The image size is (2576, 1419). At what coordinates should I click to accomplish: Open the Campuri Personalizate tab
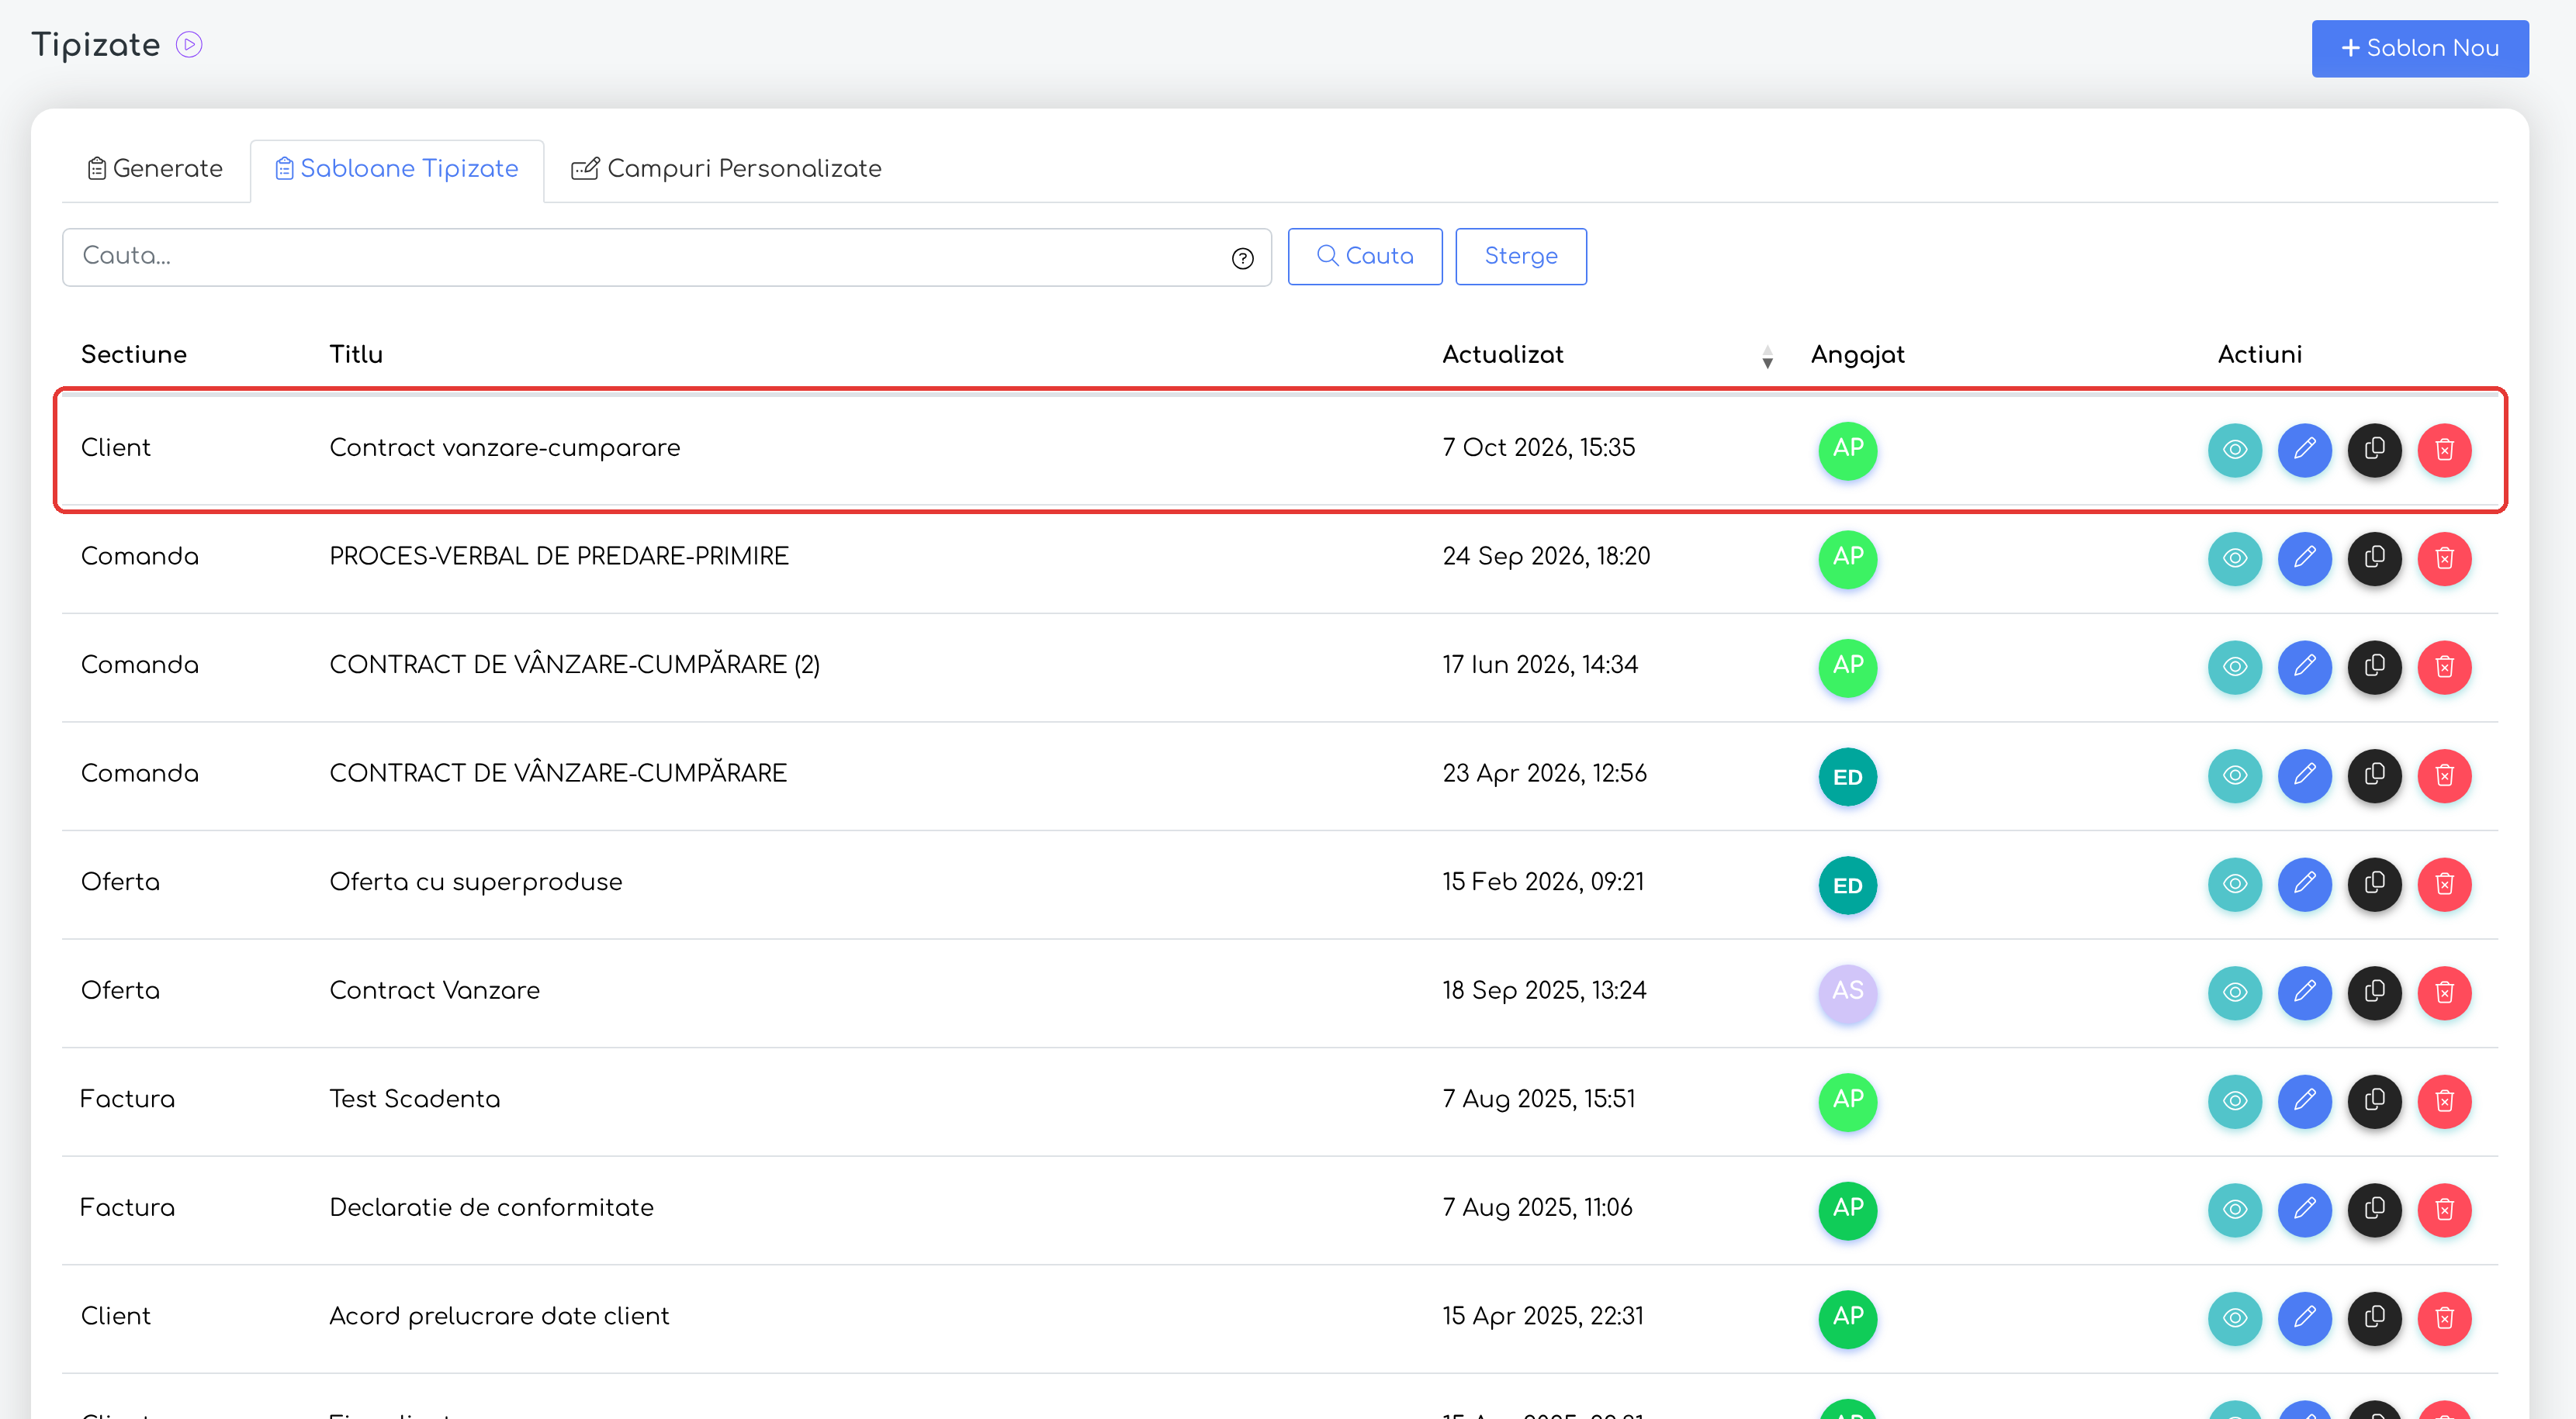tap(726, 169)
